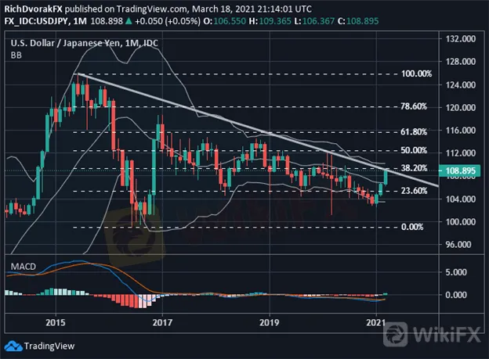The width and height of the screenshot is (489, 359).
Task: Click the TradingView cloud logo icon
Action: (x=13, y=346)
